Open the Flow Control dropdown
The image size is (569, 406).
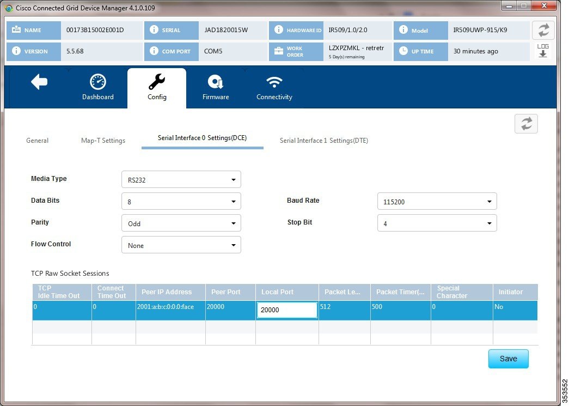181,245
